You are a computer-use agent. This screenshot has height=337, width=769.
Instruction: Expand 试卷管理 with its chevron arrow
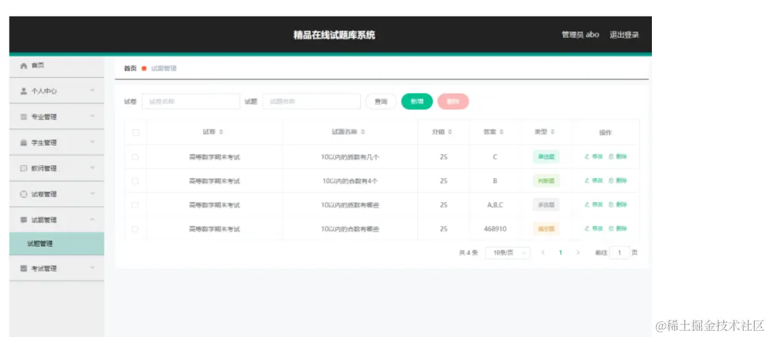click(x=92, y=194)
